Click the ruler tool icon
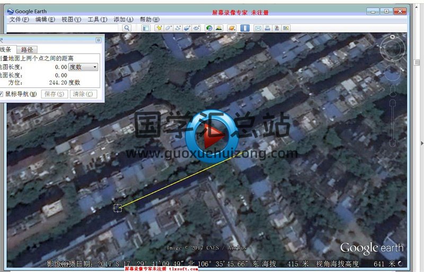Image resolution: width=424 pixels, height=272 pixels. [245, 28]
